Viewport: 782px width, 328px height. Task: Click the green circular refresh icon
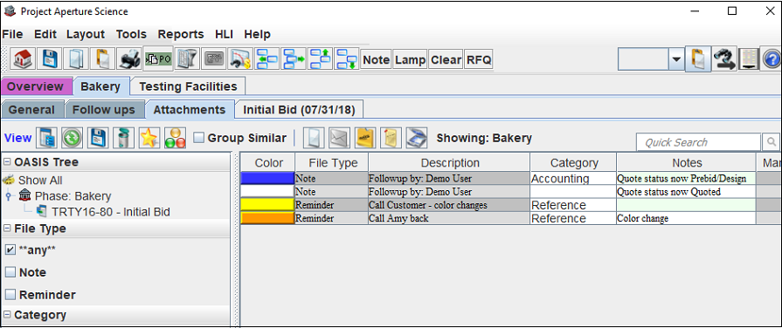coord(73,138)
